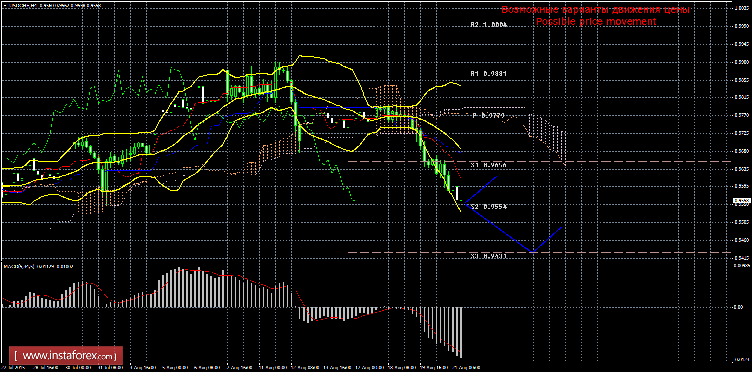Click the triangle arrow beside USDCHF,H4
752x372 pixels.
click(x=5, y=5)
